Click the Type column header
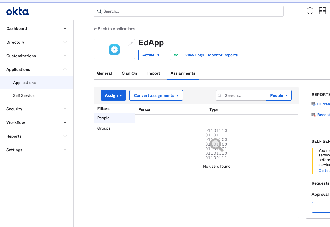Screen dimensions: 330x227 pyautogui.click(x=214, y=109)
